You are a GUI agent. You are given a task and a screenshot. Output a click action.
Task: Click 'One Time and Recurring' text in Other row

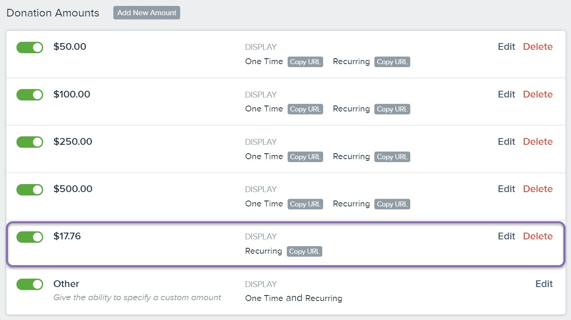(294, 298)
